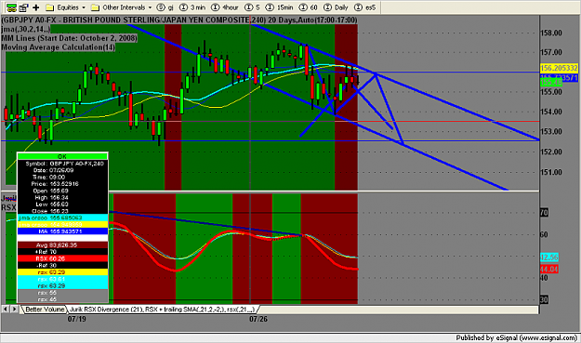581x343 pixels.
Task: Click the RSX axis level 30 label
Action: click(544, 299)
